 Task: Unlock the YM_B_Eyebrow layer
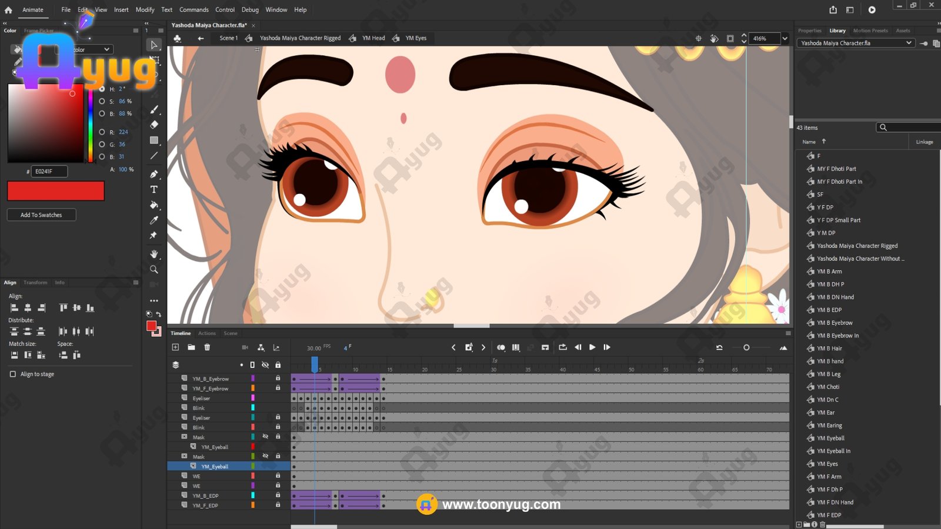click(x=278, y=379)
